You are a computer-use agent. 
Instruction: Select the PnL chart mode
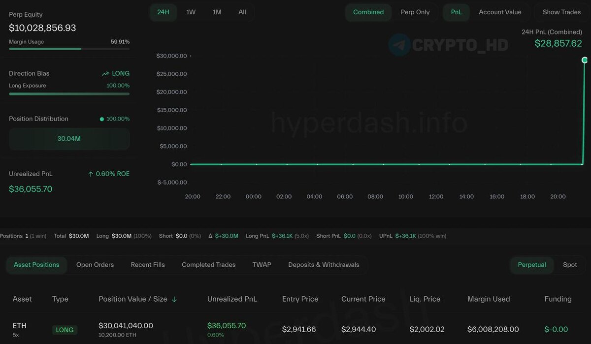tap(457, 12)
